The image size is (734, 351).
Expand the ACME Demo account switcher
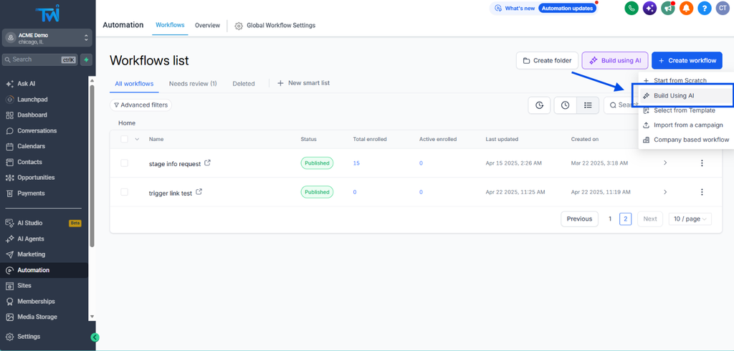(47, 39)
